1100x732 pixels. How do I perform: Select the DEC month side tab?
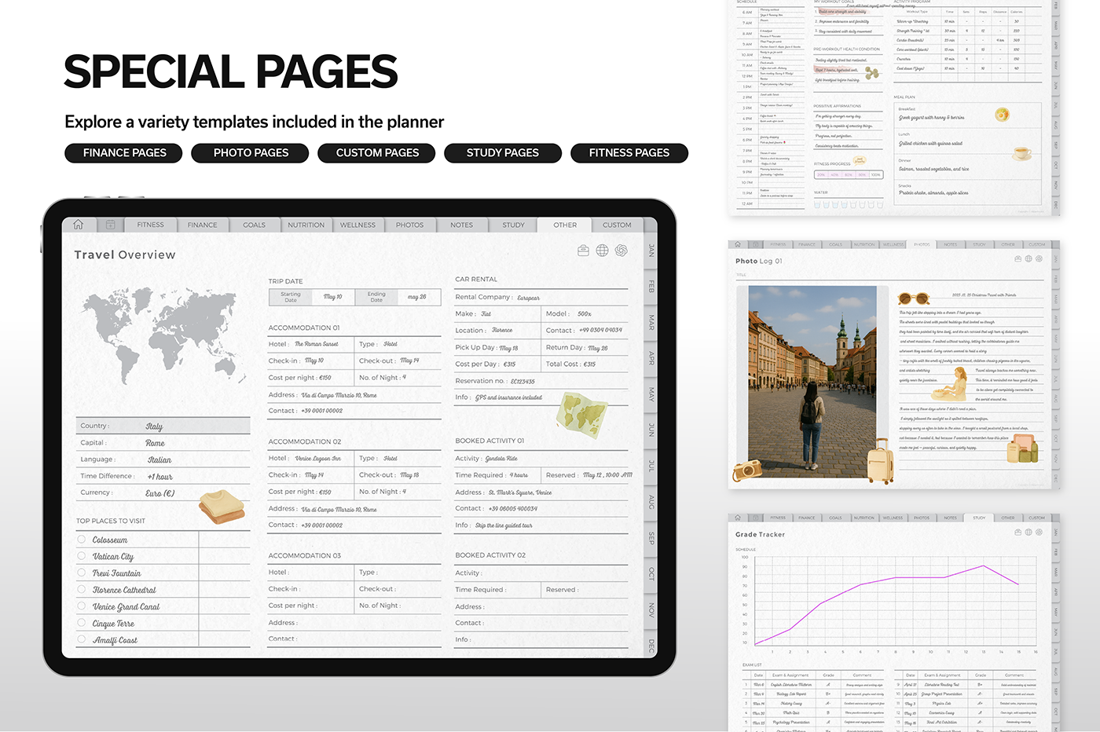651,646
